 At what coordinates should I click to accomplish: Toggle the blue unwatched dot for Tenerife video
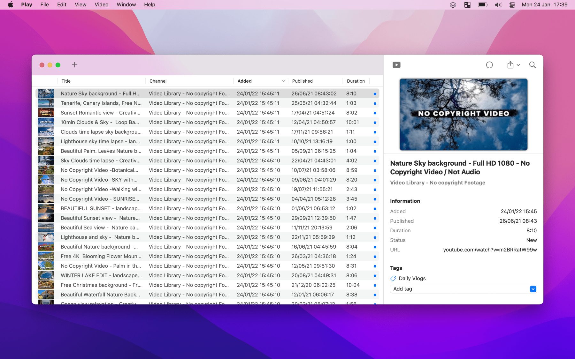pyautogui.click(x=375, y=103)
